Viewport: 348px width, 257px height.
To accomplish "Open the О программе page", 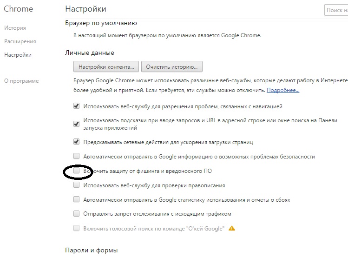I will 21,81.
